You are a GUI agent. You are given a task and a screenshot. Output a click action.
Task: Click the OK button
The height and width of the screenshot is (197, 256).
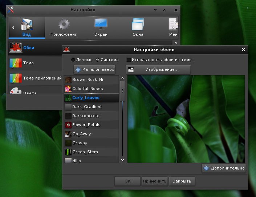pyautogui.click(x=127, y=181)
